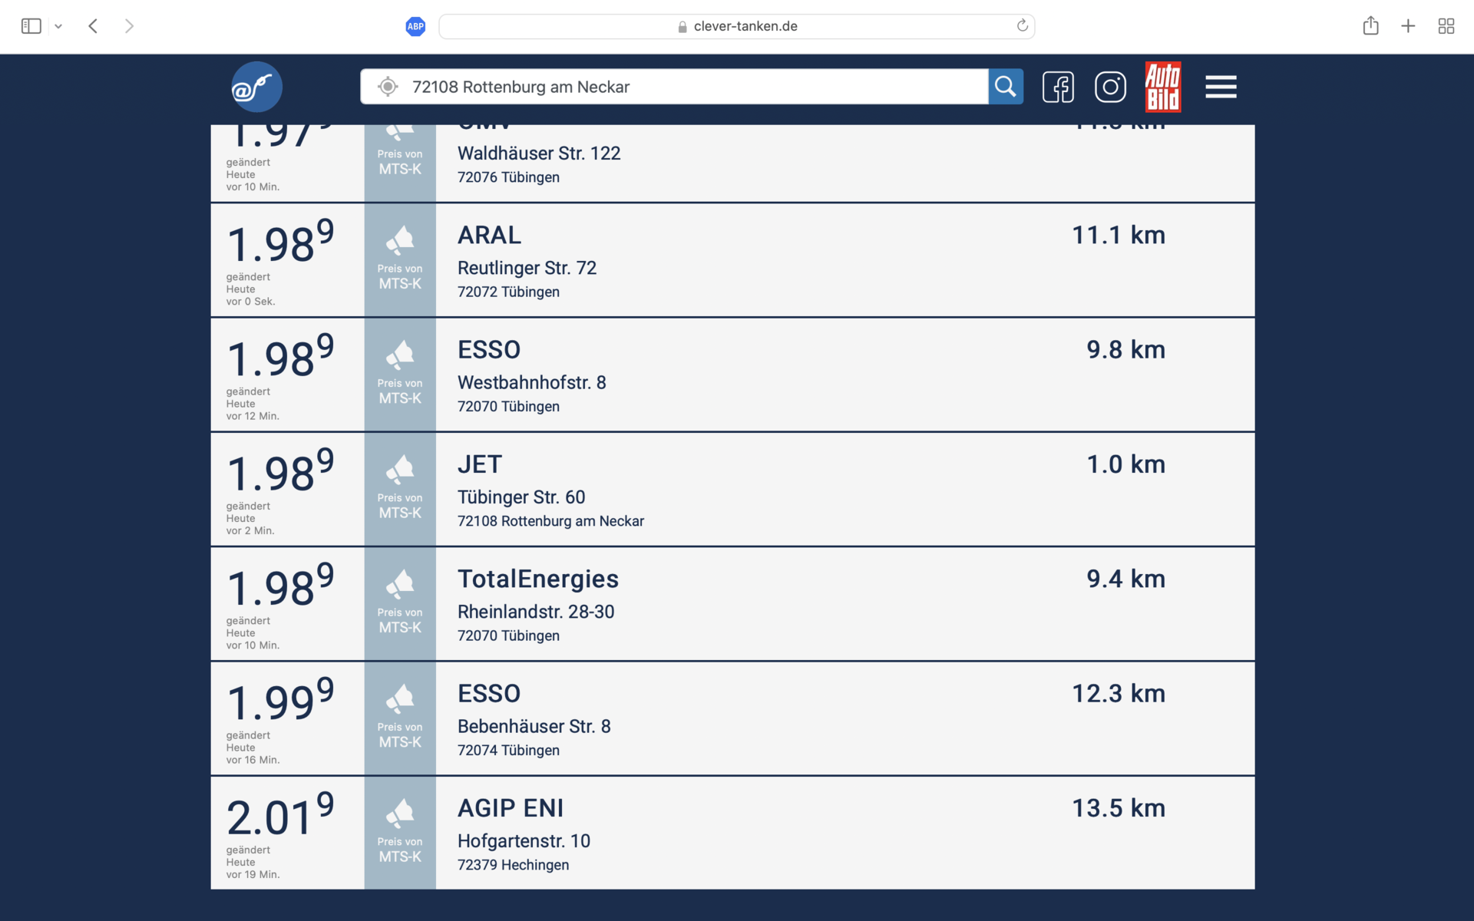Click the megaphone price report icon for ARAL
This screenshot has height=921, width=1474.
coord(400,240)
